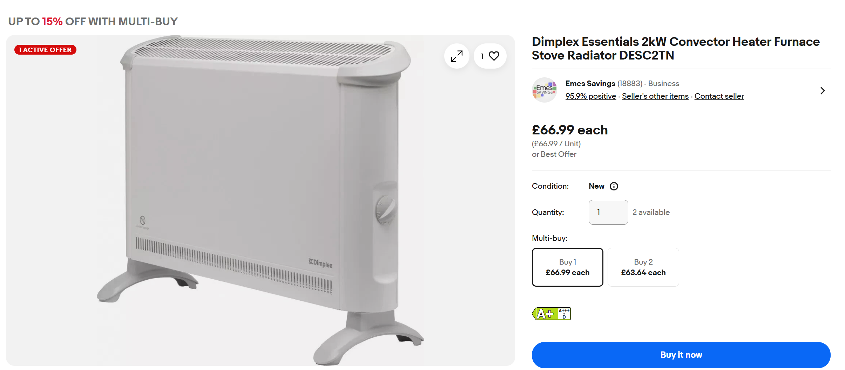Expand the product image to full view

tap(457, 56)
